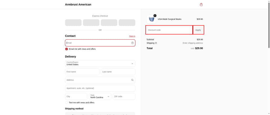
Task: Click the Shipping method heading
Action: pos(74,109)
